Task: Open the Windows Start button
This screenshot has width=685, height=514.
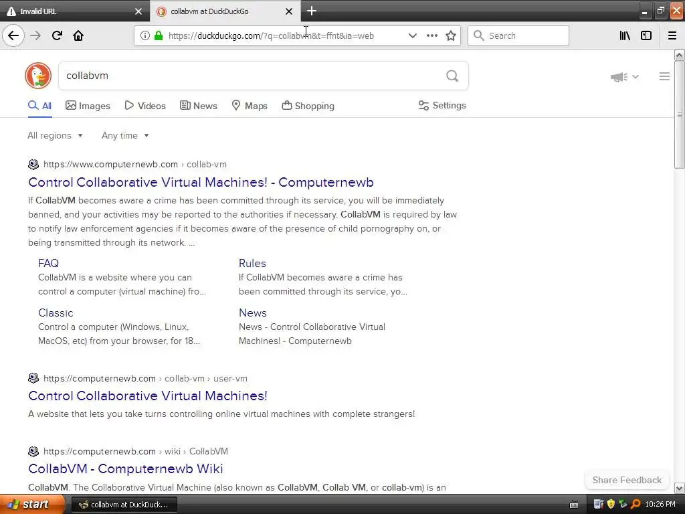Action: pos(32,504)
